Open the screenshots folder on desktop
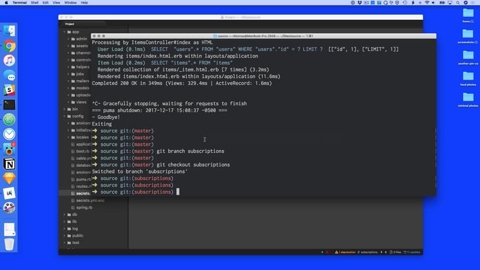Image resolution: width=480 pixels, height=270 pixels. pyautogui.click(x=468, y=34)
